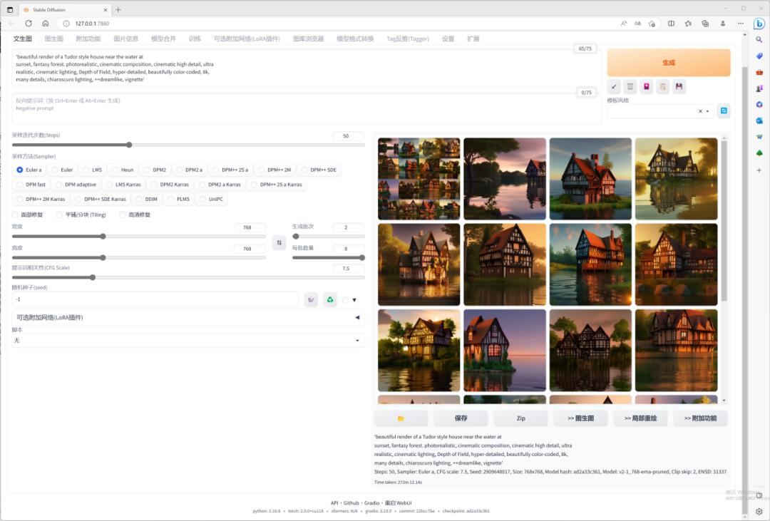Screen dimensions: 770x521
Task: Click the folder icon below the gallery
Action: tap(401, 418)
